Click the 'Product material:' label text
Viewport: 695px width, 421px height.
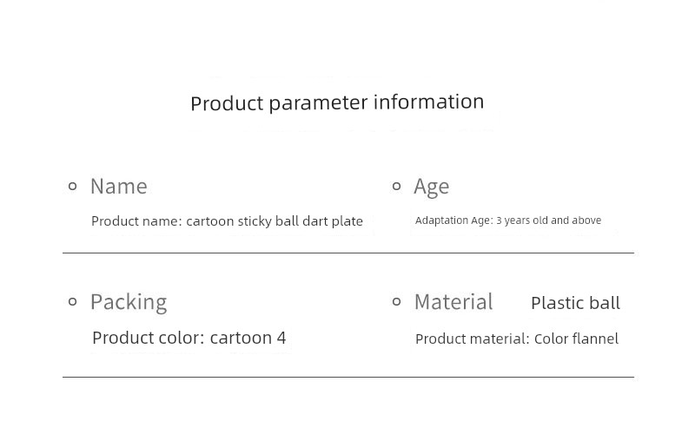pos(472,339)
